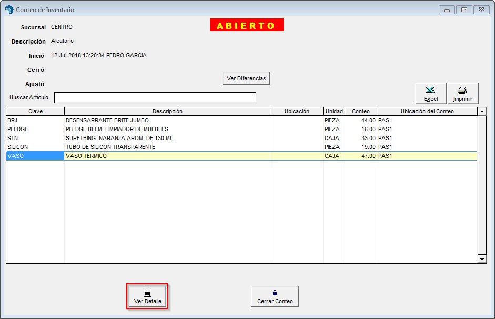Sort by the Conteo column header
The width and height of the screenshot is (495, 319).
[361, 111]
